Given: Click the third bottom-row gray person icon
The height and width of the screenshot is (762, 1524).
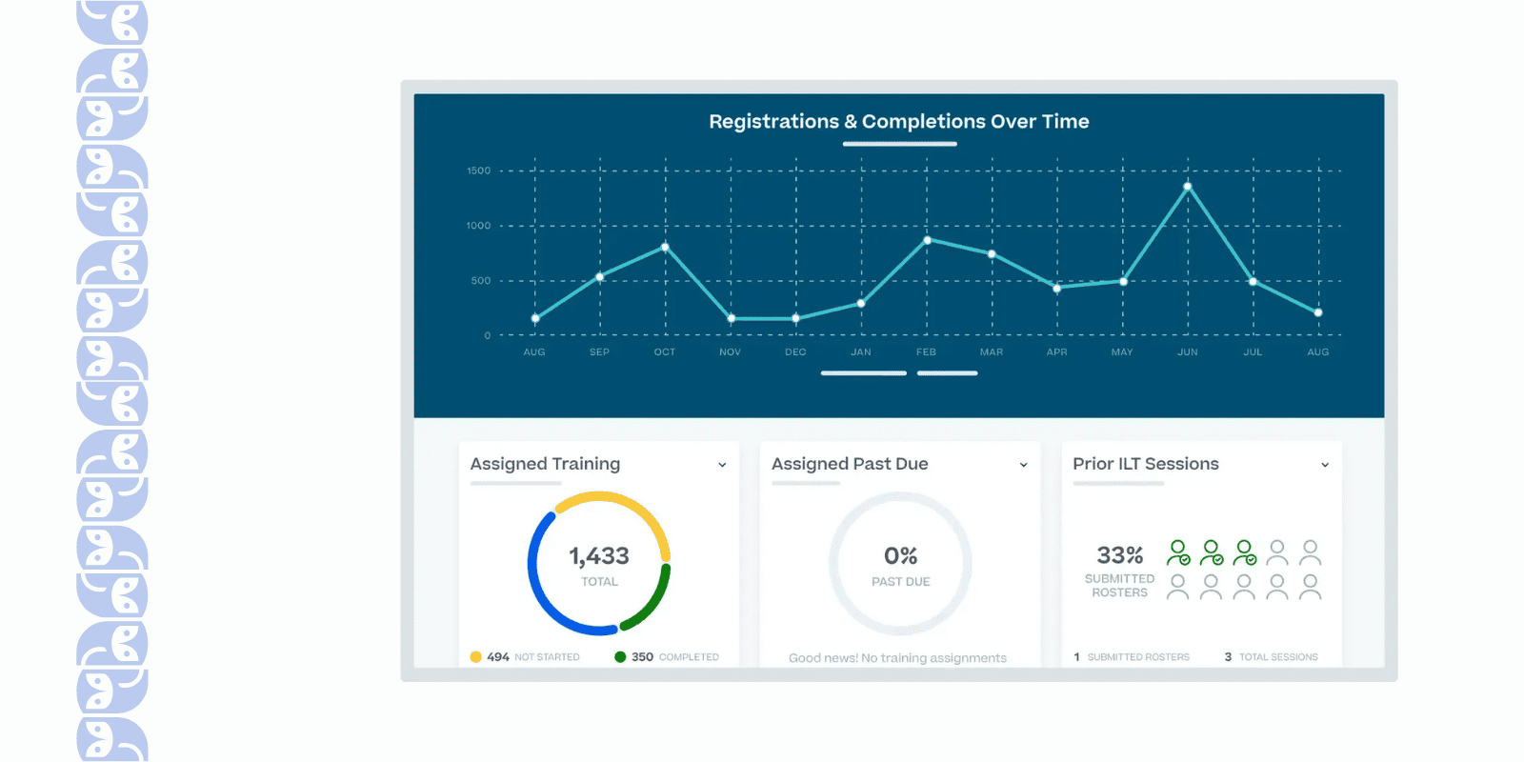Looking at the screenshot, I should coord(1244,587).
